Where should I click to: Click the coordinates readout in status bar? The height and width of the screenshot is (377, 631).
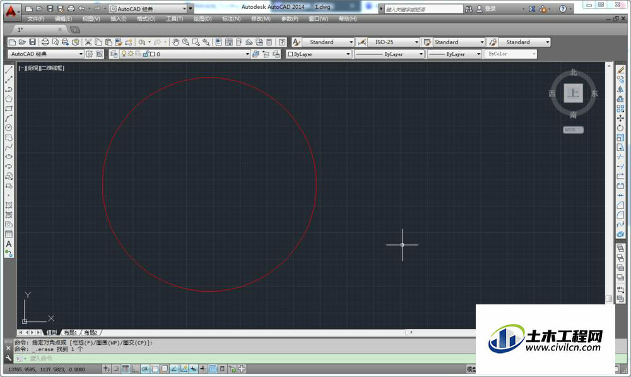tap(47, 369)
